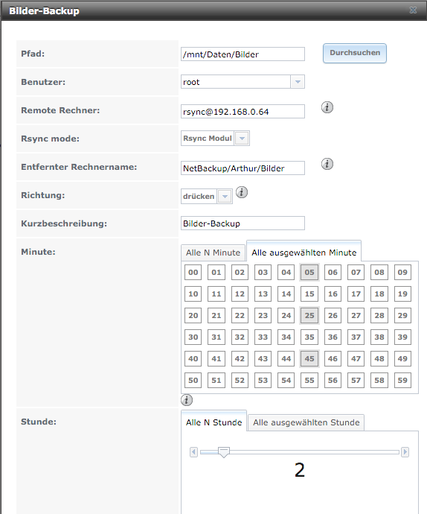427x514 pixels.
Task: Click the Entfernter Rechnername field
Action: tap(243, 168)
